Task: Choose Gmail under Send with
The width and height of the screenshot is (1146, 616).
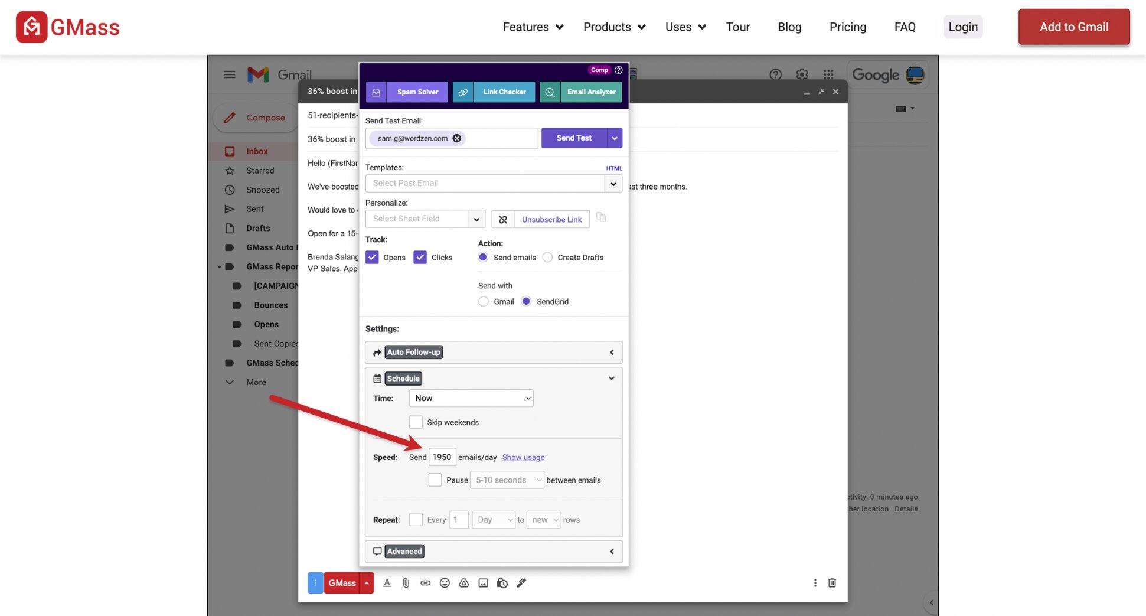Action: coord(484,302)
